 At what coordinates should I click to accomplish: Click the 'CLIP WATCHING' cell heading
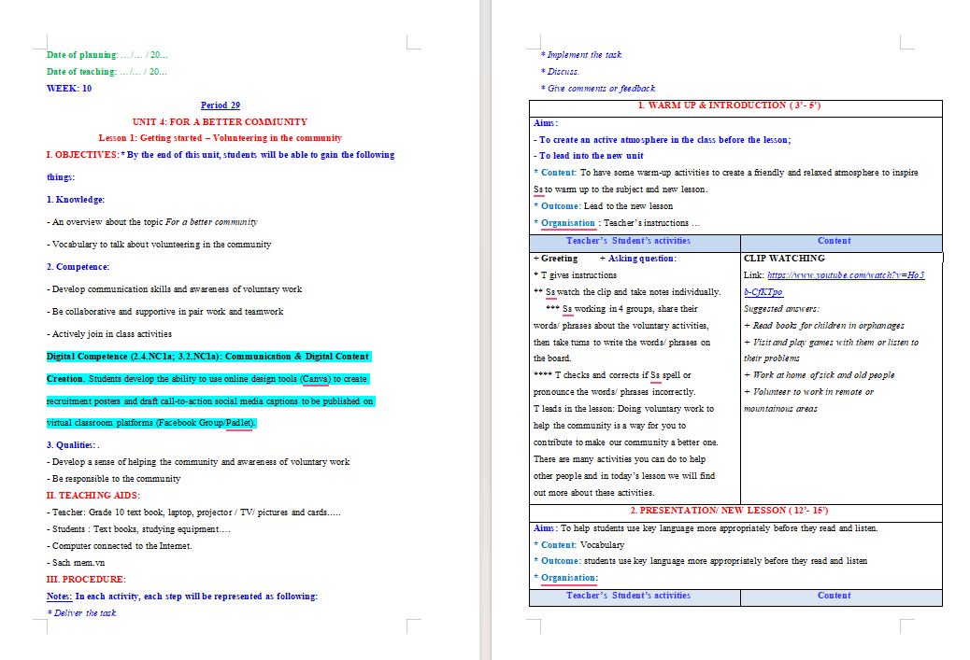click(784, 259)
